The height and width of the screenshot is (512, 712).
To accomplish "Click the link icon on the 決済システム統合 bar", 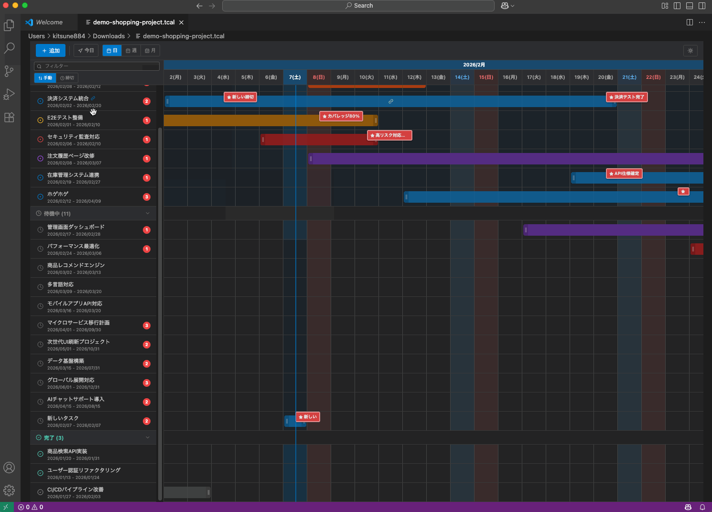I will (x=391, y=101).
